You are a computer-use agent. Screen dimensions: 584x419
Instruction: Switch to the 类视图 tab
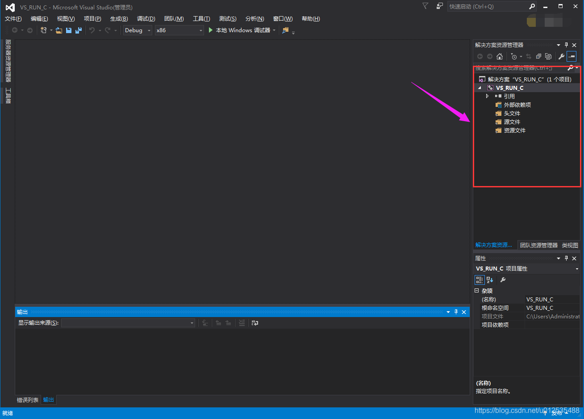pos(570,245)
